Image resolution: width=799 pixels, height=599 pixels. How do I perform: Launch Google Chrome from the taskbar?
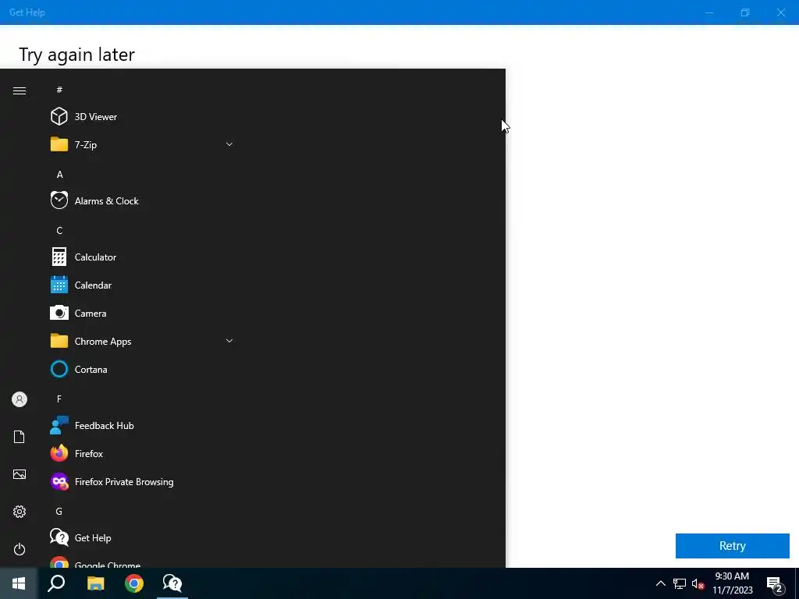pyautogui.click(x=134, y=583)
